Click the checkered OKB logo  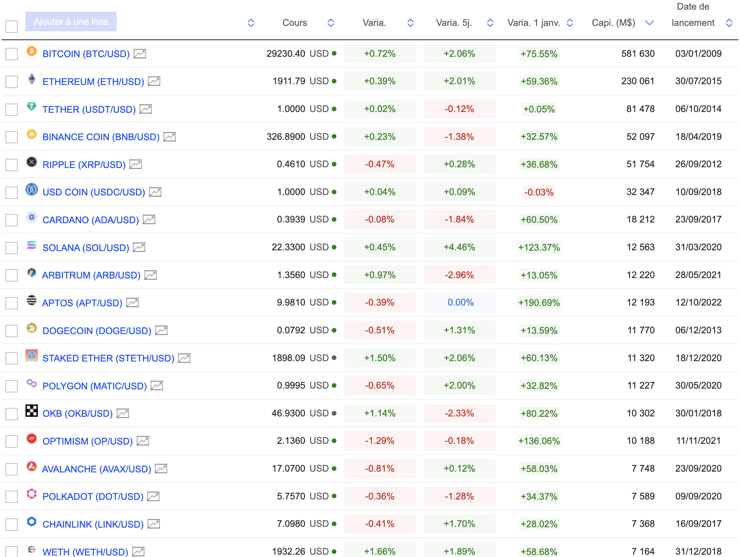coord(32,411)
